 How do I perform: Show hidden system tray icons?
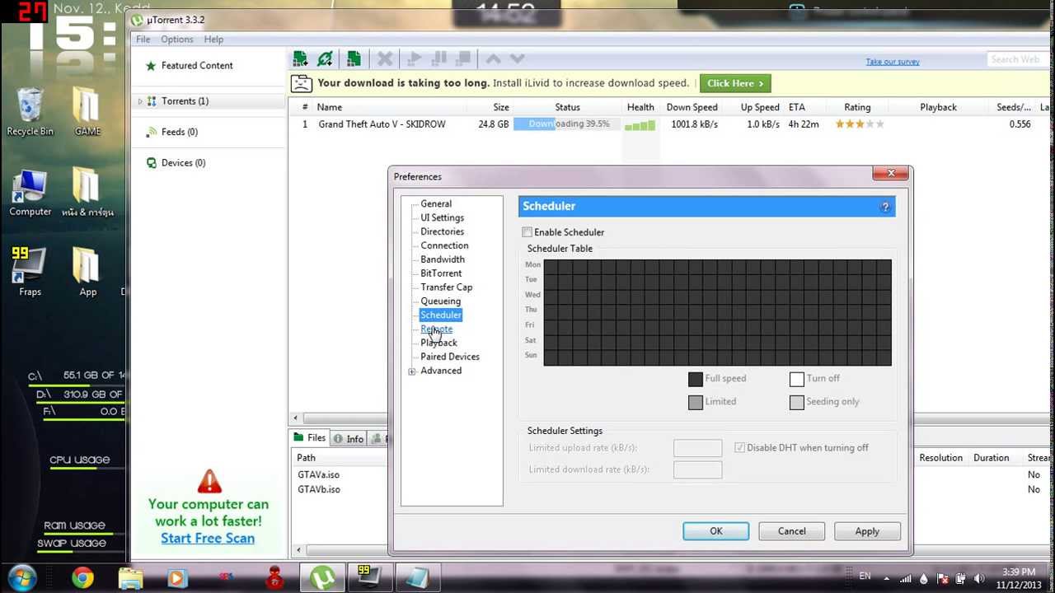[x=887, y=578]
